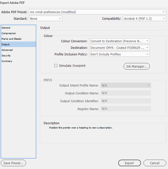168x169 pixels.
Task: Open the Profile Inclusion Policy dropdown
Action: [x=119, y=54]
